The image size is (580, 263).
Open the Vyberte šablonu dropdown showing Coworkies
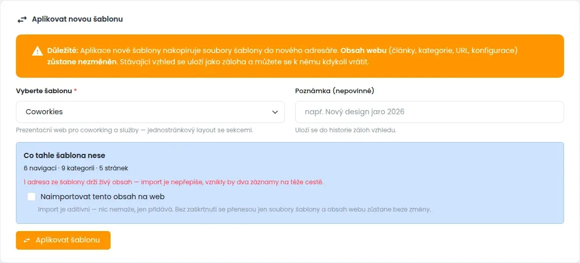tap(150, 112)
